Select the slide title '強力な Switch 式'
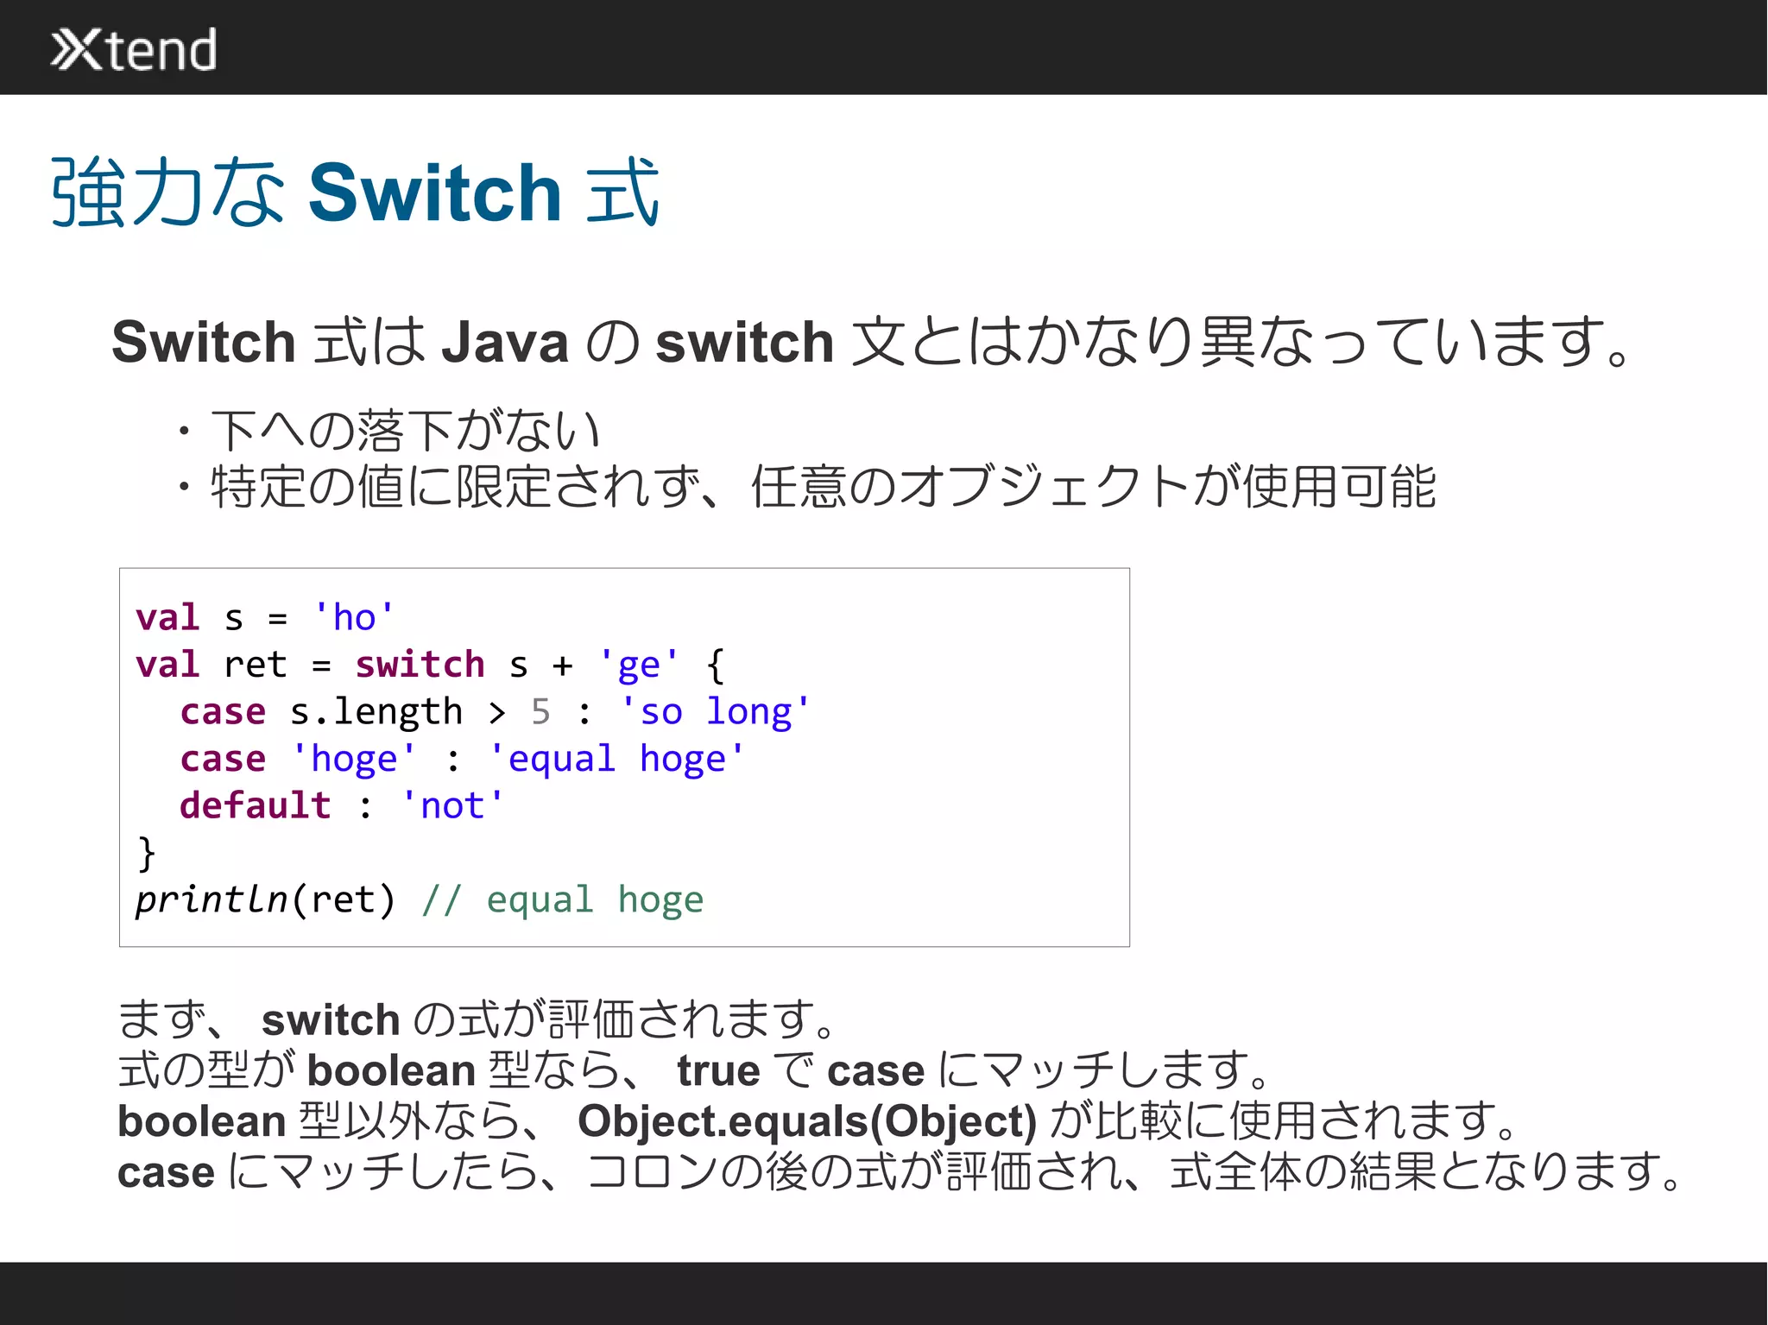The image size is (1768, 1325). [355, 192]
